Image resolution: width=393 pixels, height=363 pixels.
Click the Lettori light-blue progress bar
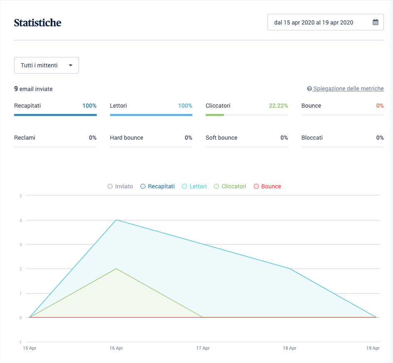tap(151, 115)
